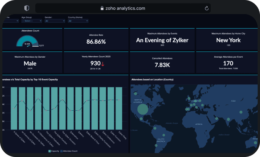Image resolution: width=260 pixels, height=157 pixels.
Task: Open the Age Group dropdown
Action: click(32, 21)
